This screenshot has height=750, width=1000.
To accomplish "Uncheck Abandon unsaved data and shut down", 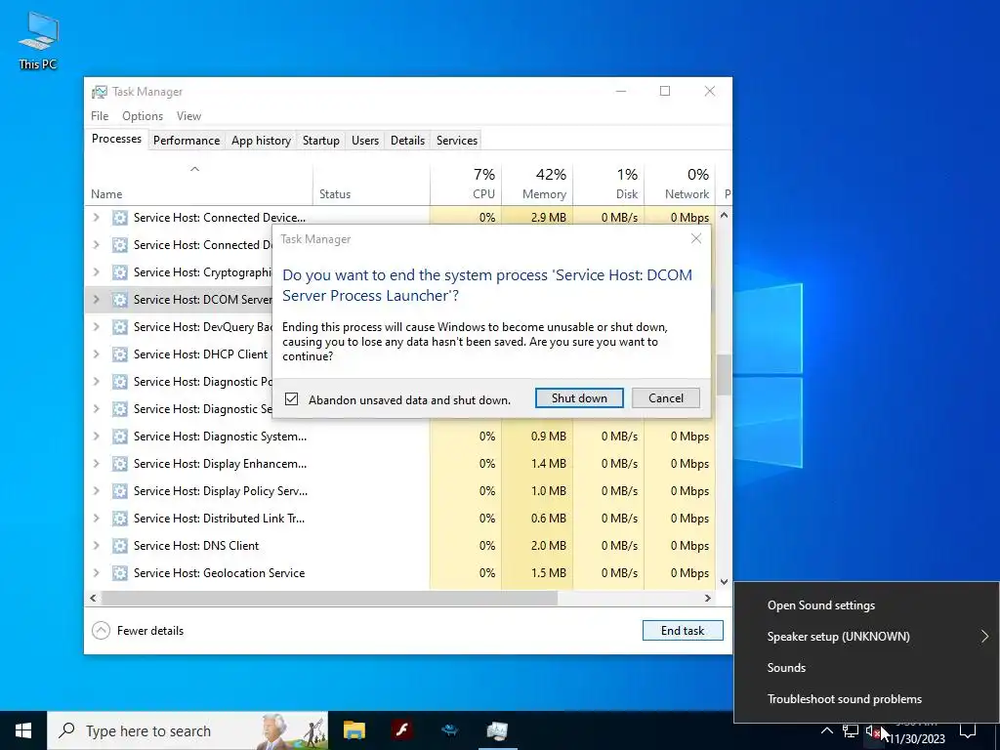I will [x=291, y=399].
